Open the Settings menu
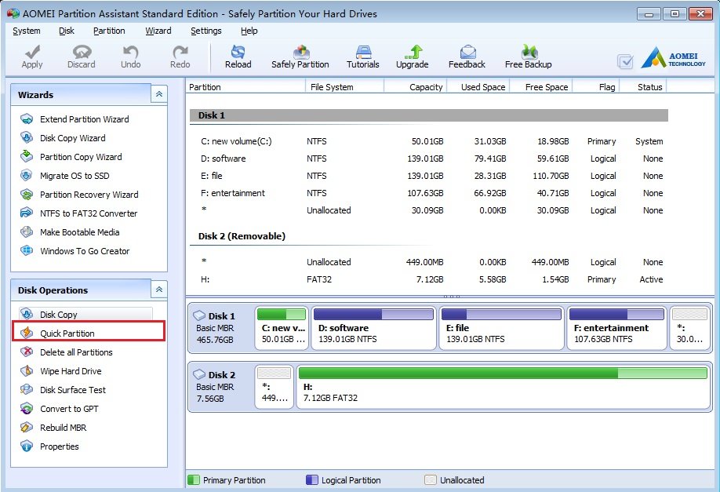720x492 pixels. tap(205, 31)
